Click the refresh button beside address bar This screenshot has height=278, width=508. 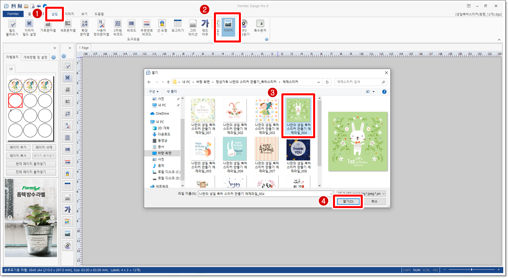[x=327, y=82]
